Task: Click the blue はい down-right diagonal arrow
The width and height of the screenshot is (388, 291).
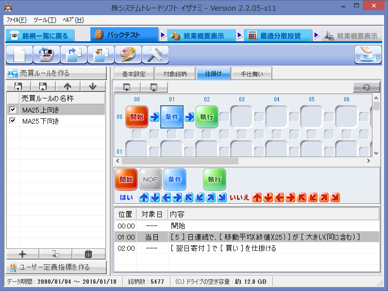Action: (x=222, y=197)
